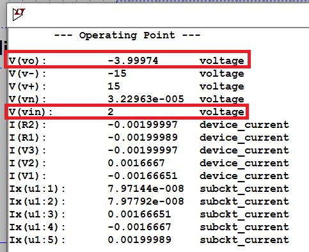
Task: Click the V(v+) voltage entry
Action: [x=127, y=86]
